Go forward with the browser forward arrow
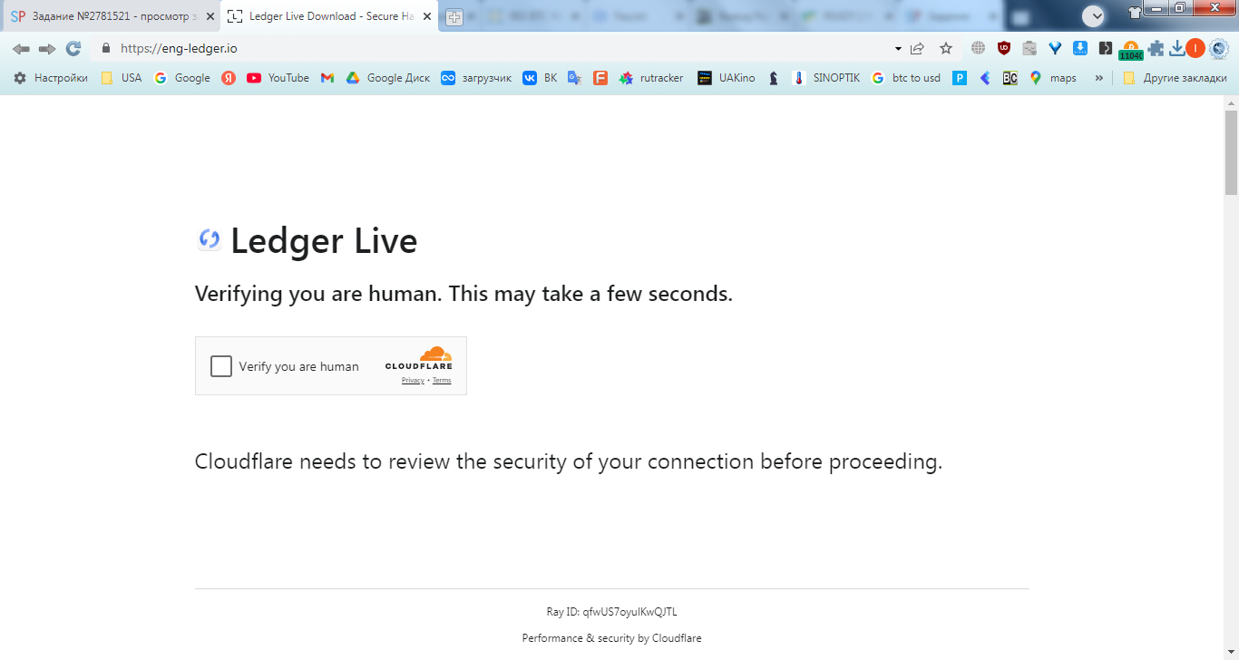This screenshot has height=660, width=1239. (x=47, y=49)
